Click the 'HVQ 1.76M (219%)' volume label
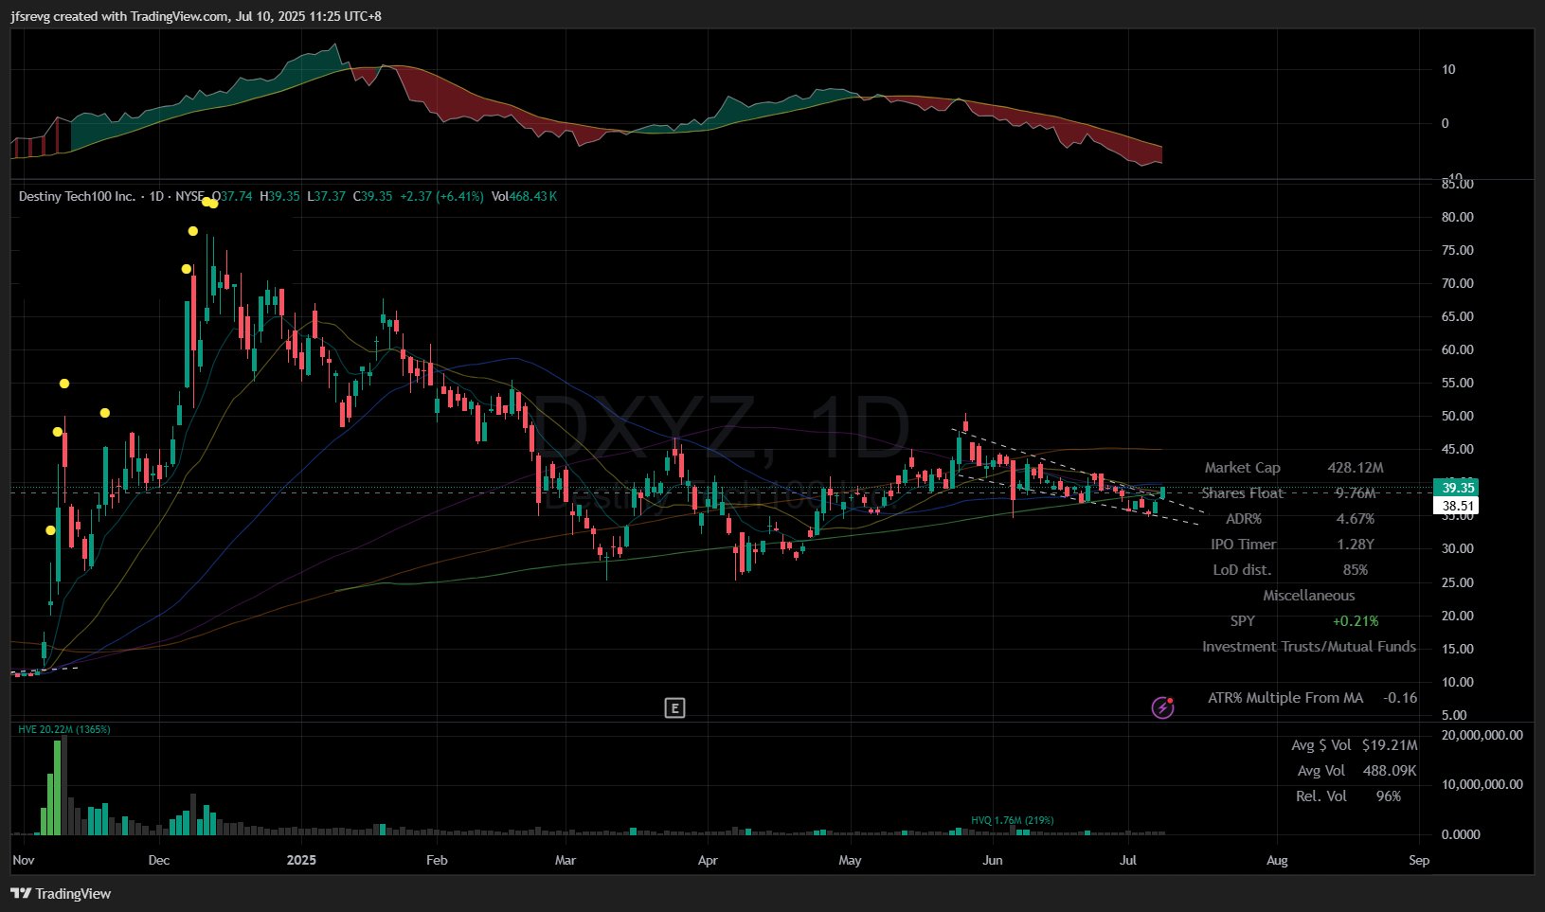This screenshot has height=912, width=1545. 1012,820
